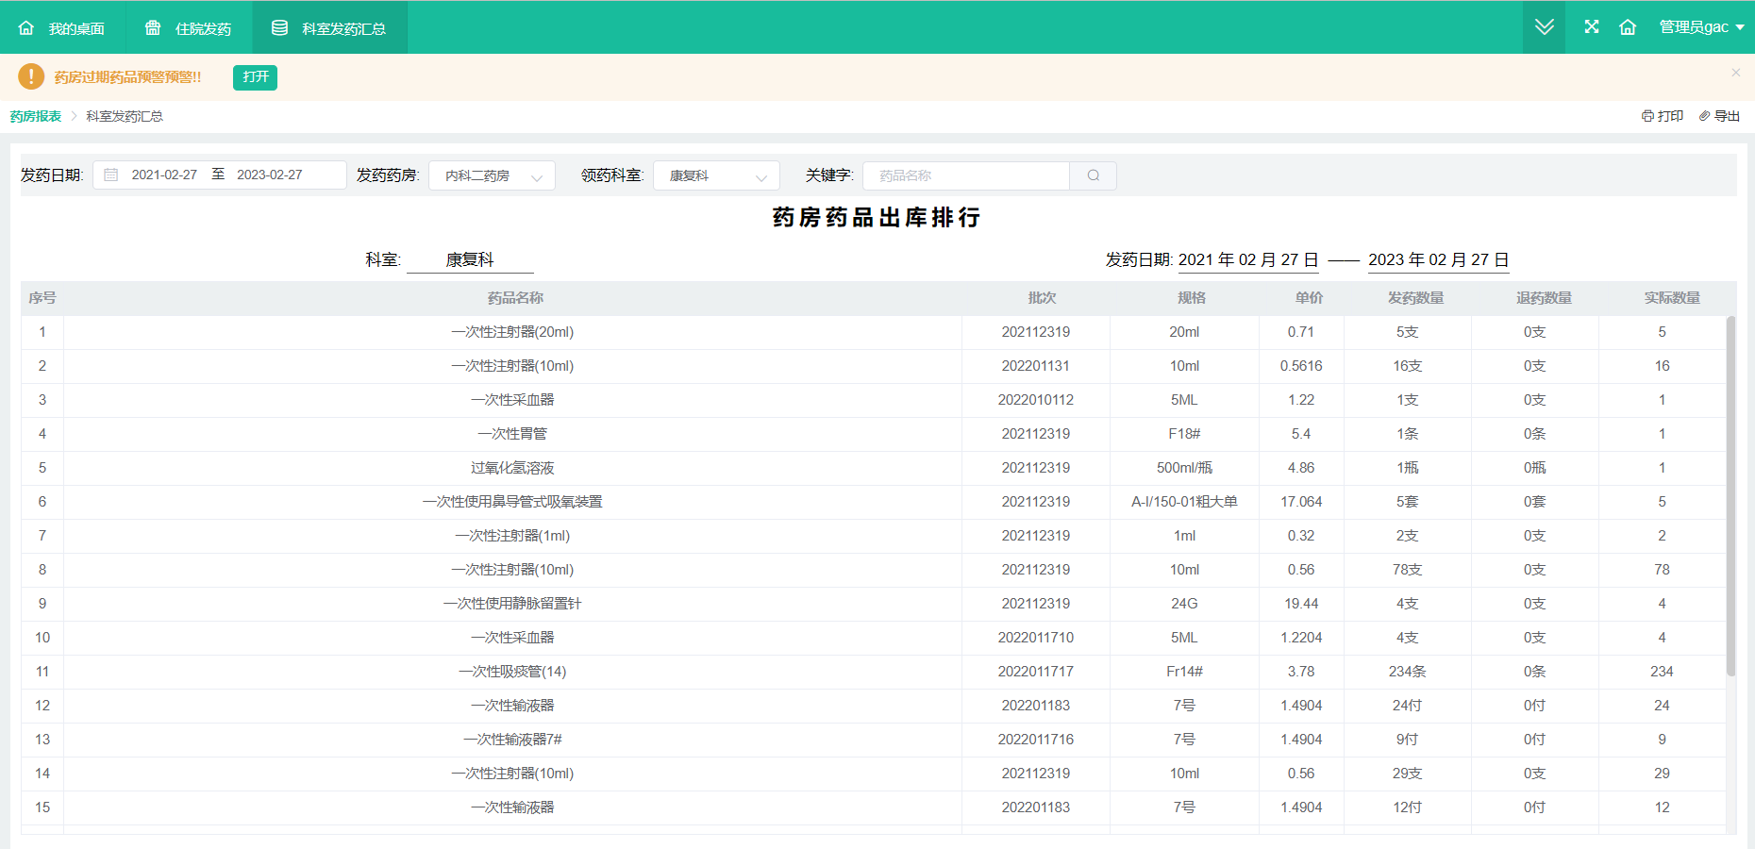Viewport: 1755px width, 849px height.
Task: Toggle fullscreen with the expand-arrows icon
Action: (x=1592, y=26)
